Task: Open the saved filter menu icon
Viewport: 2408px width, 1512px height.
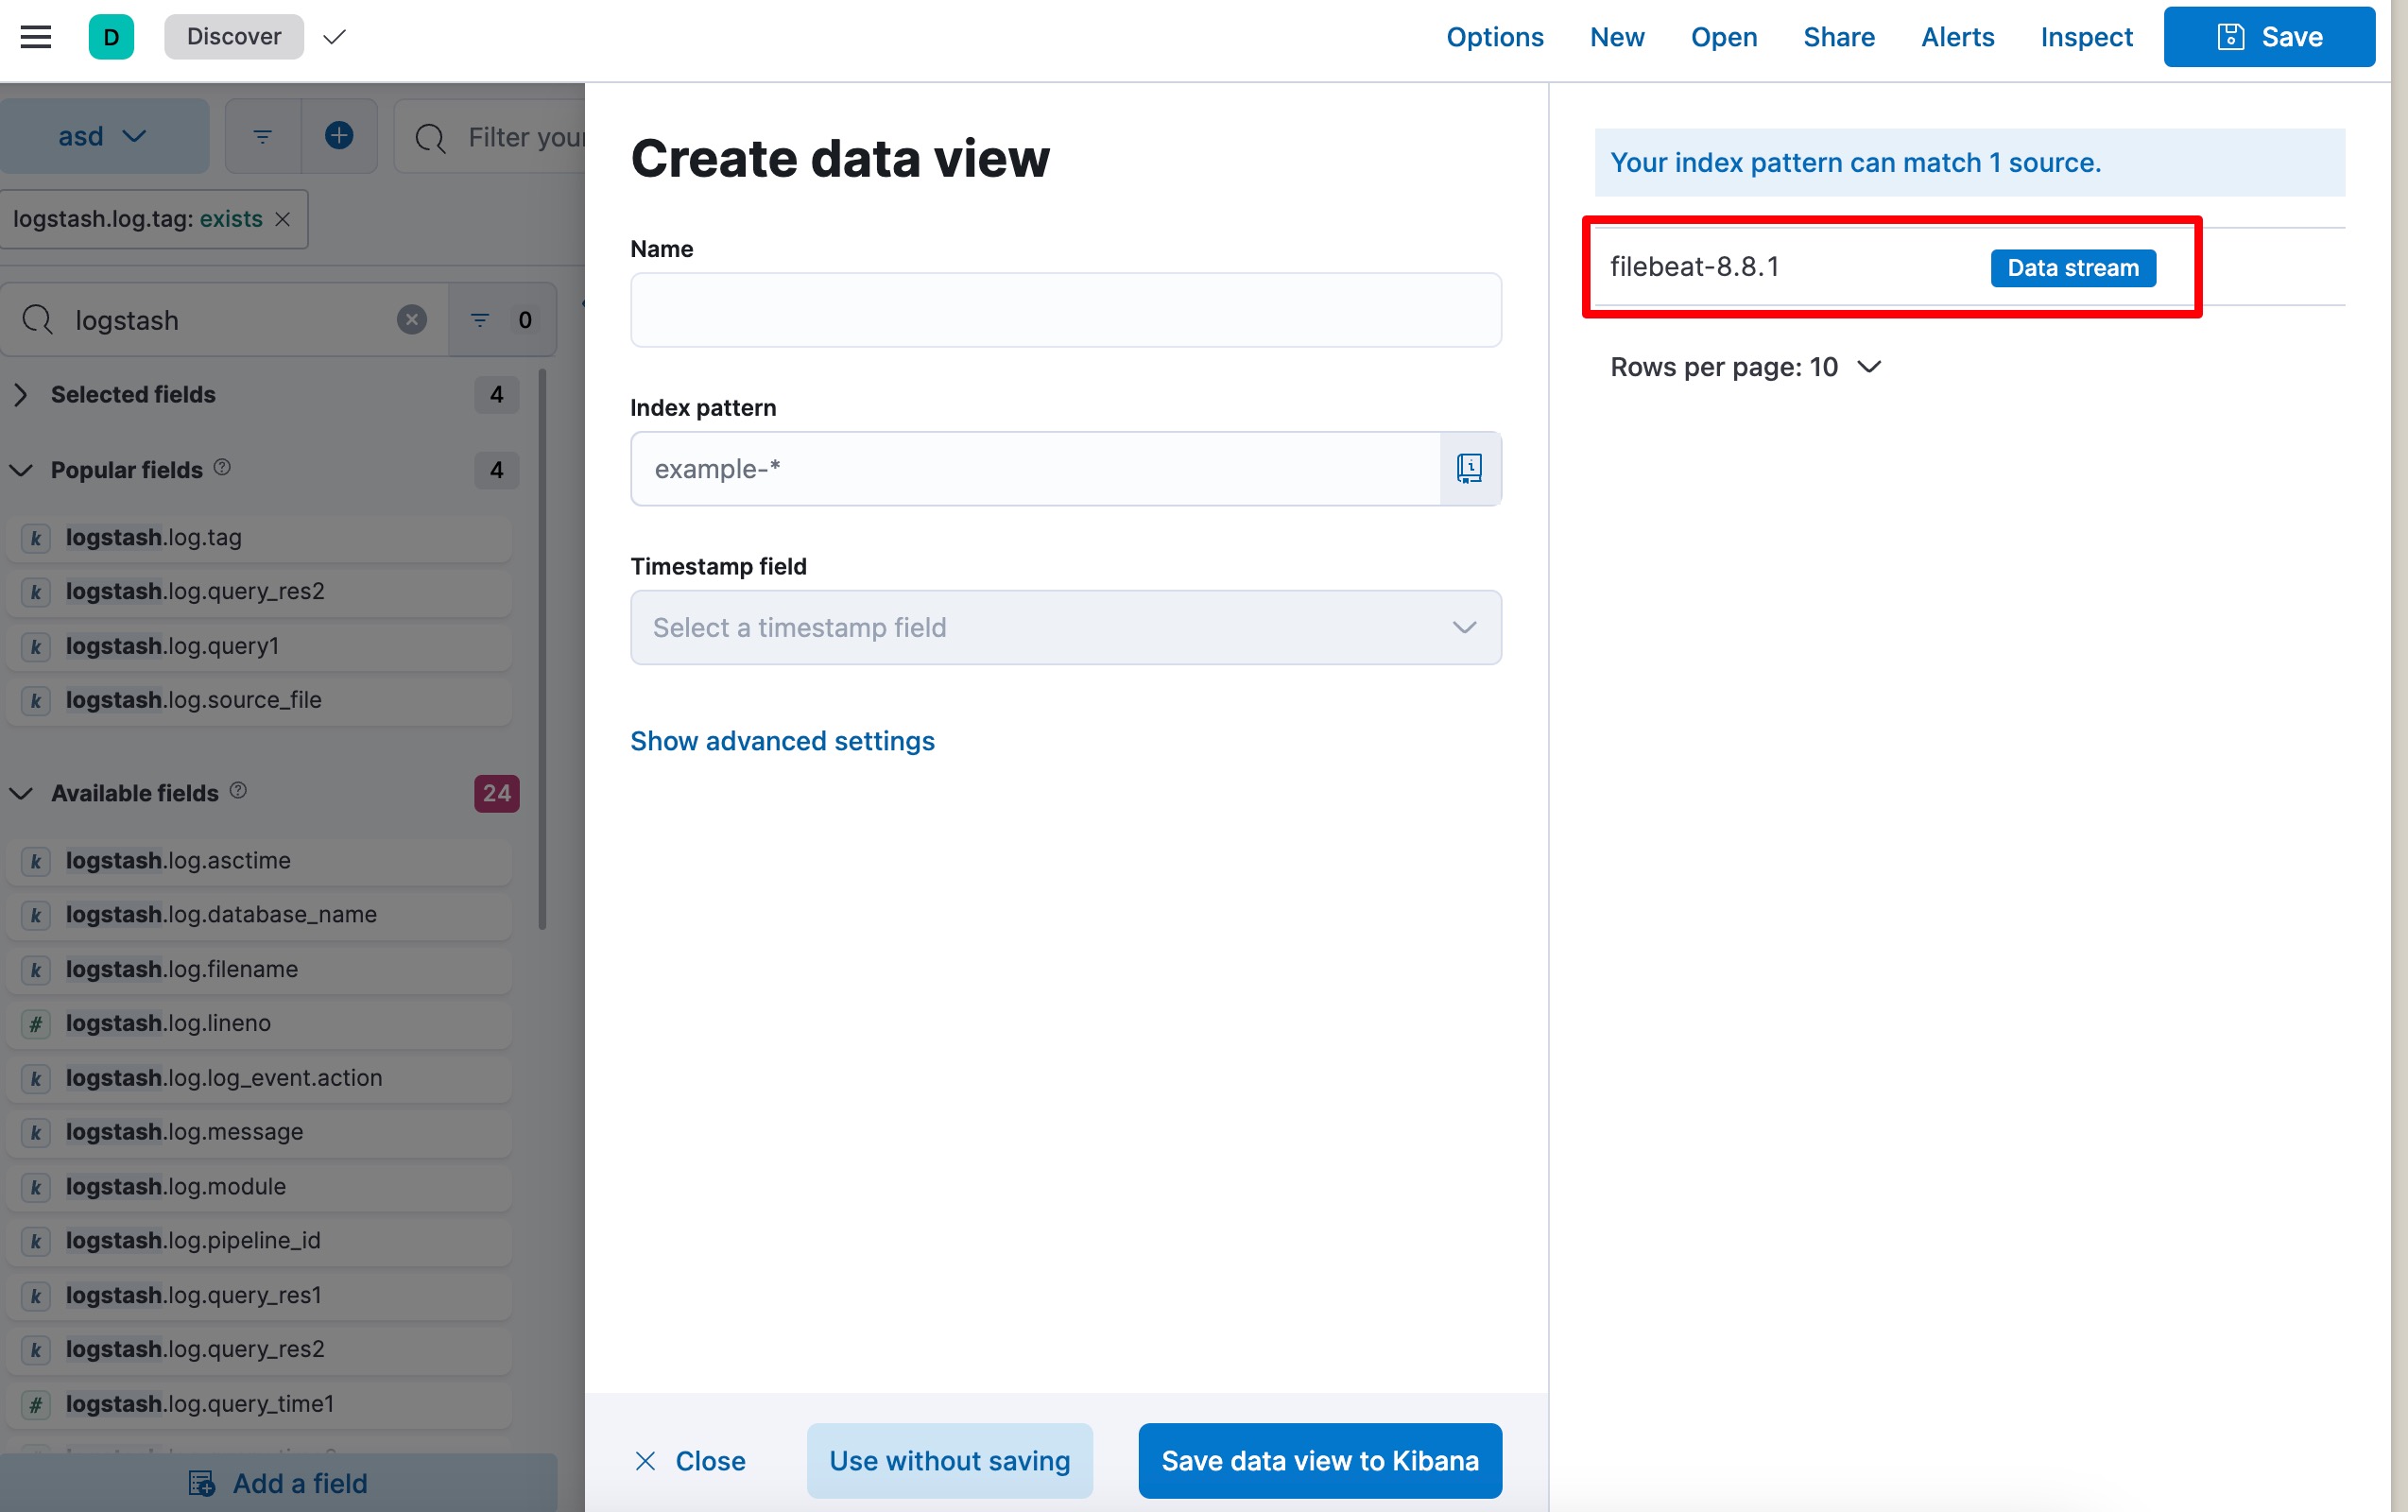Action: (263, 136)
